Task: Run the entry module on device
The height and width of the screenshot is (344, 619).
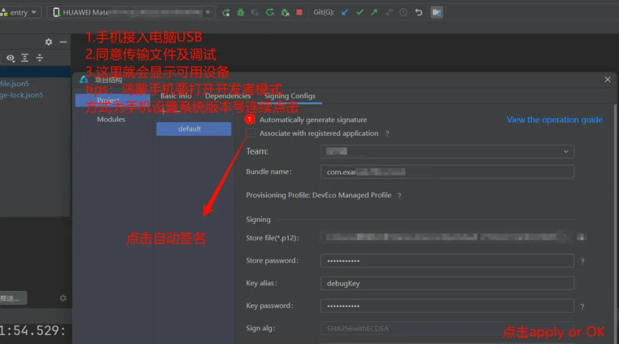Action: coord(226,13)
